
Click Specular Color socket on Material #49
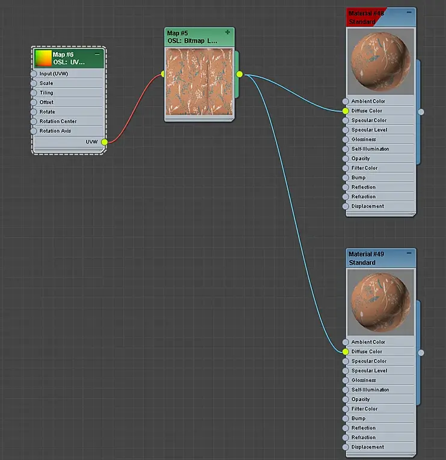point(346,362)
